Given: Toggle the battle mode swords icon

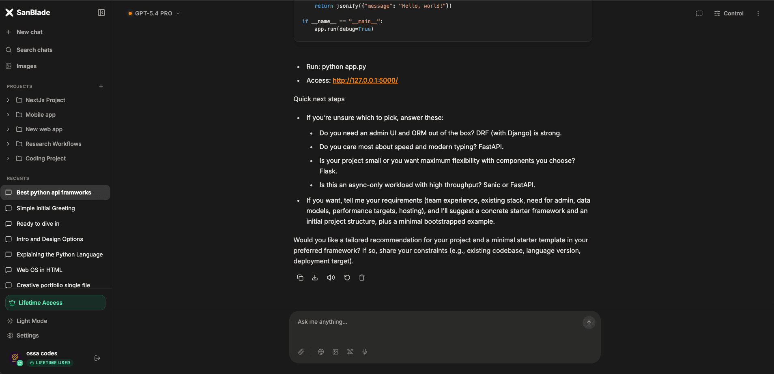Looking at the screenshot, I should pyautogui.click(x=350, y=352).
